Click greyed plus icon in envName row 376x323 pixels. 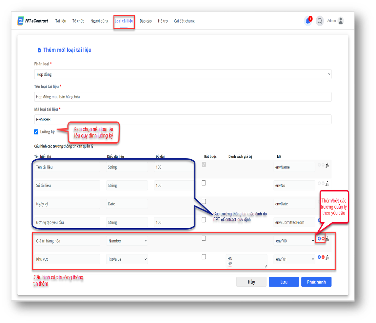[x=319, y=165]
